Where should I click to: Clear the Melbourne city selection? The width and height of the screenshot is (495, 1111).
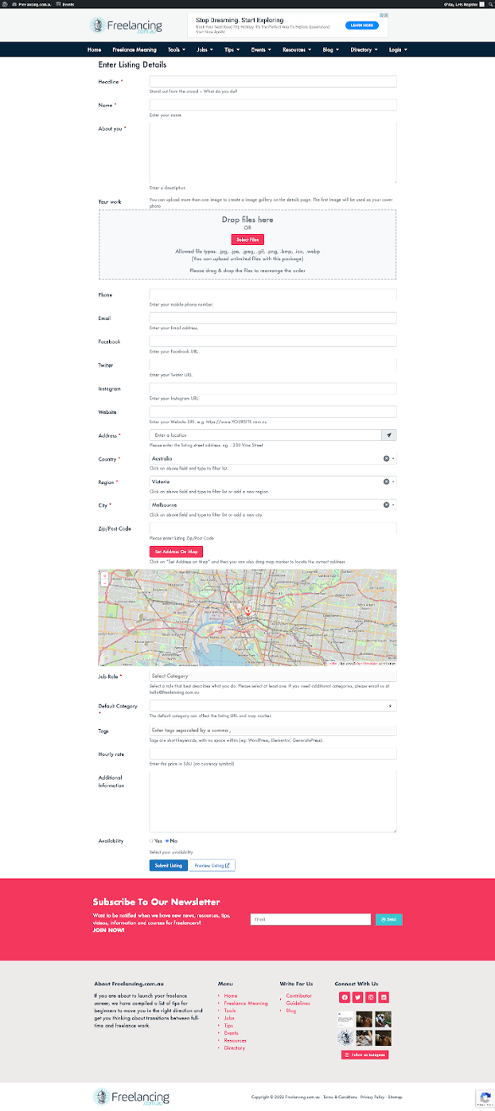[386, 505]
